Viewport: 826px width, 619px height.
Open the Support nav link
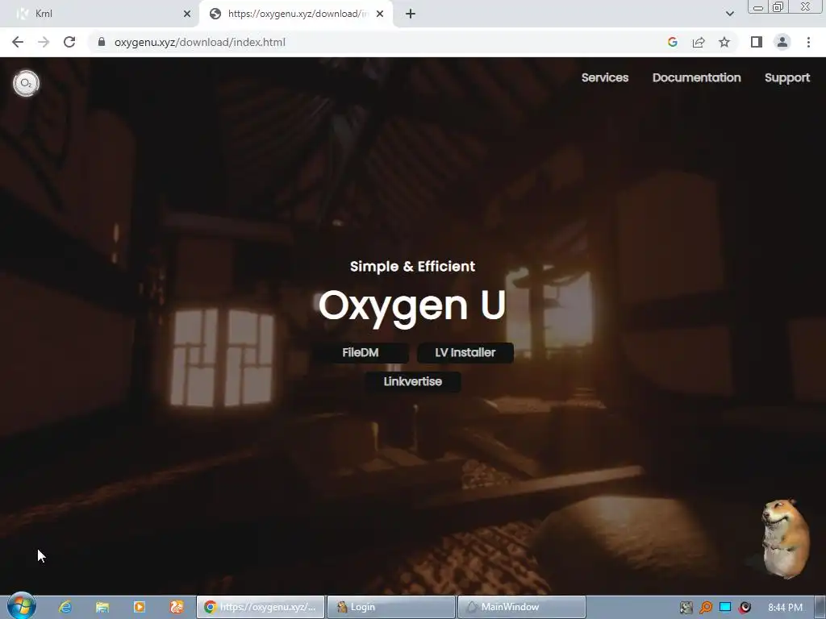(x=787, y=78)
